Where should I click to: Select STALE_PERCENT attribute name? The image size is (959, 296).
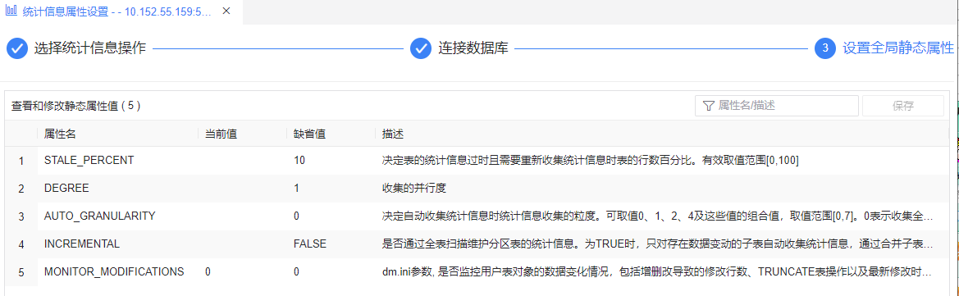89,160
